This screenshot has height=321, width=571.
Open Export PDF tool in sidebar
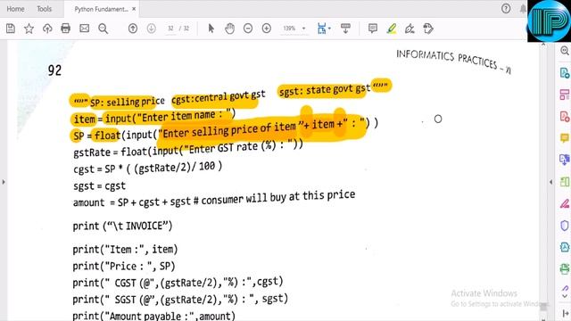(x=565, y=73)
